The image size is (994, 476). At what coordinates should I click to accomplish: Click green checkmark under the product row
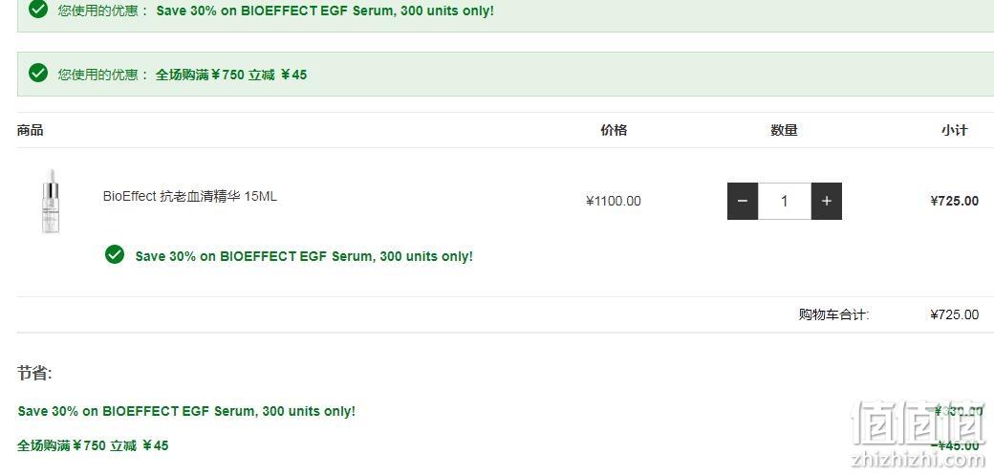115,255
